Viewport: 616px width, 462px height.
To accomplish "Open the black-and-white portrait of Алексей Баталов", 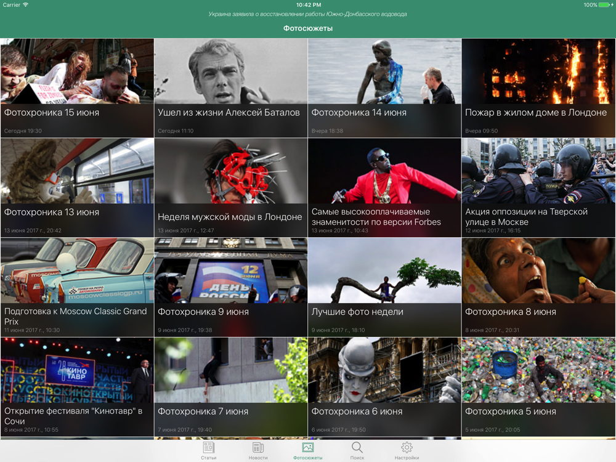I will 230,71.
